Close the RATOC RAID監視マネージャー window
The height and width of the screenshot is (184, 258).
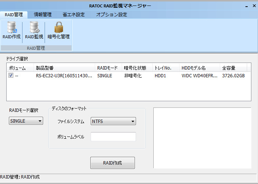pyautogui.click(x=254, y=6)
